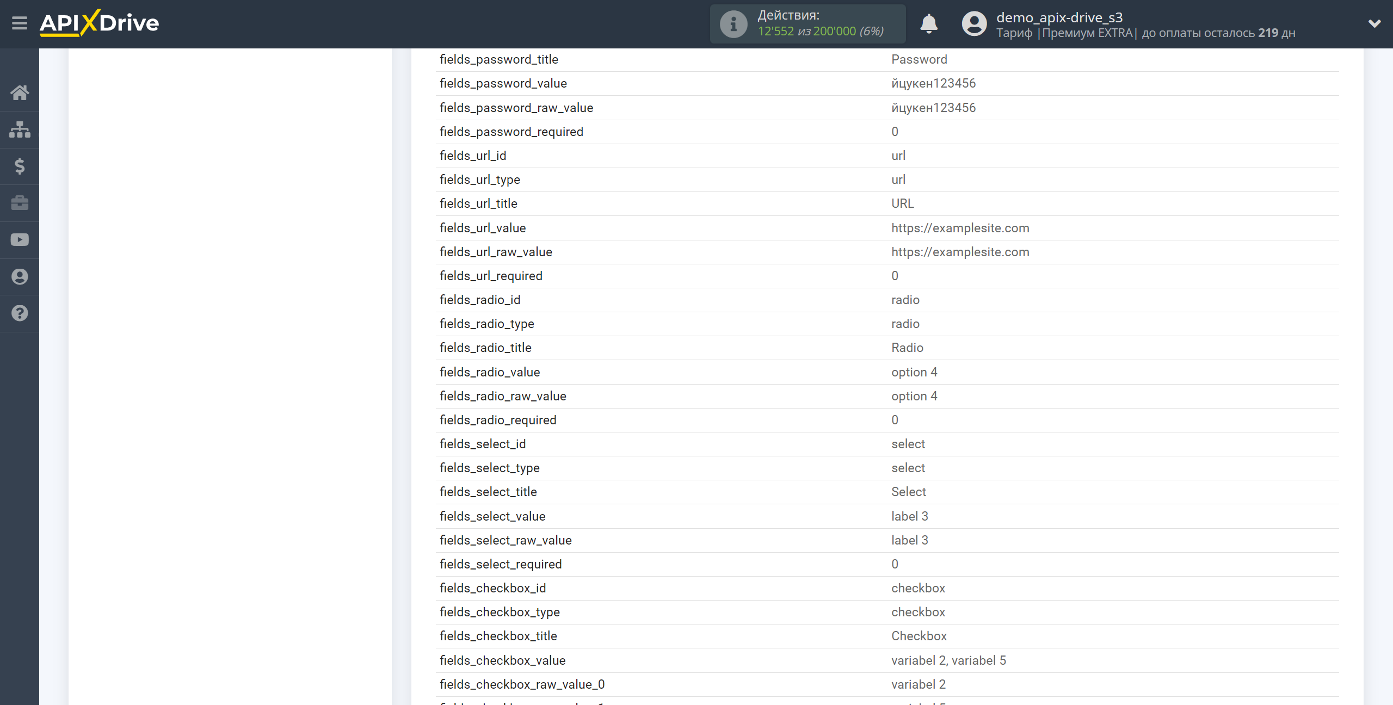The height and width of the screenshot is (705, 1393).
Task: Select https://examplesite.com in fields_url_raw_value row
Action: tap(960, 252)
